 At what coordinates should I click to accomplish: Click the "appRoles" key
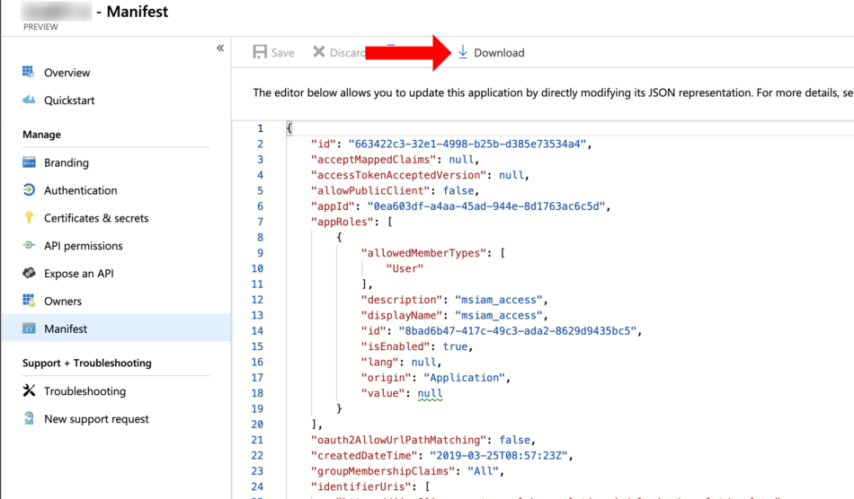tap(342, 222)
